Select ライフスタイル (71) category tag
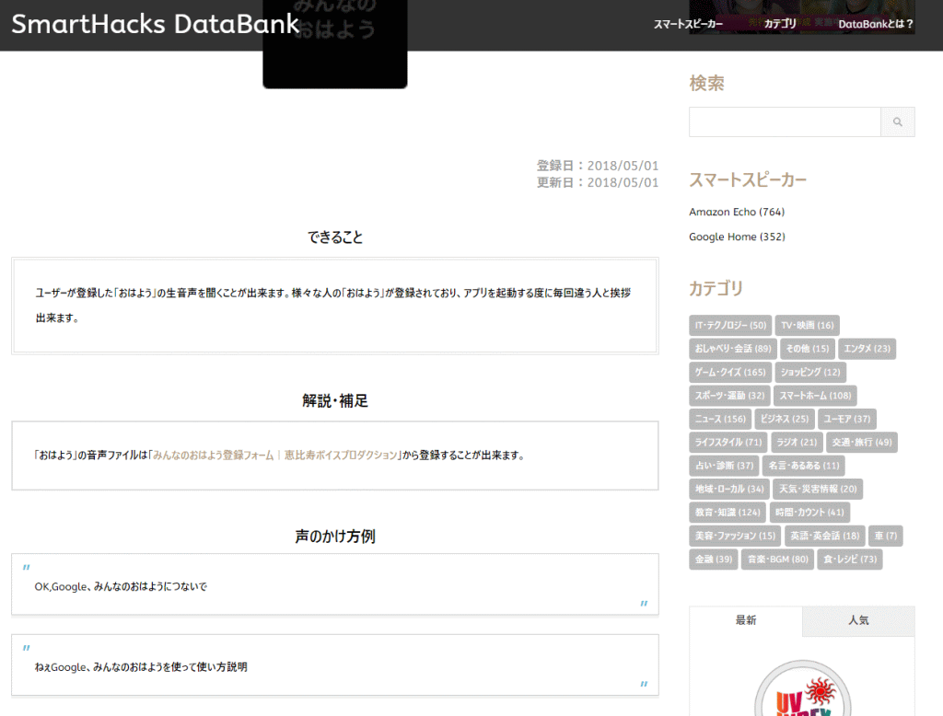 728,443
